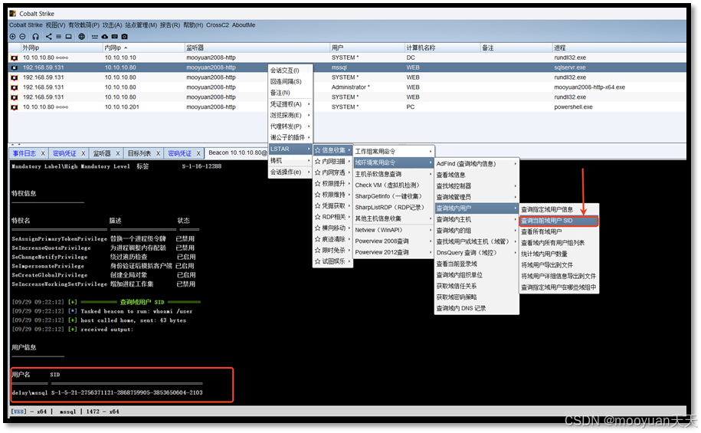Screen dimensions: 701x433
Task: Close the 监听器 tab with X
Action: click(x=118, y=153)
